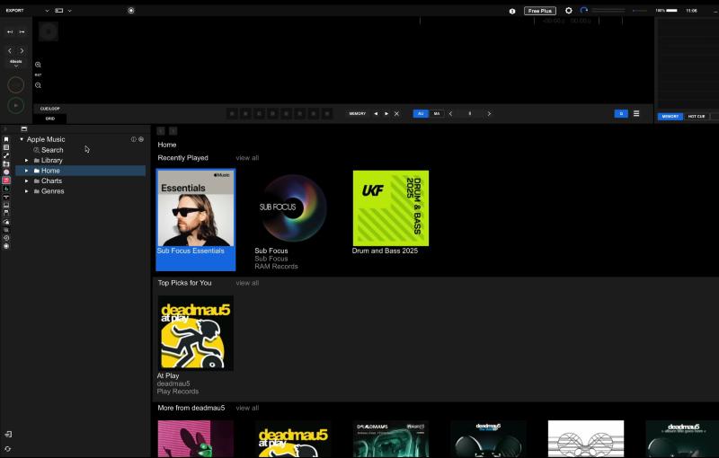The height and width of the screenshot is (458, 719).
Task: Open the Sub Focus album artwork
Action: point(293,208)
